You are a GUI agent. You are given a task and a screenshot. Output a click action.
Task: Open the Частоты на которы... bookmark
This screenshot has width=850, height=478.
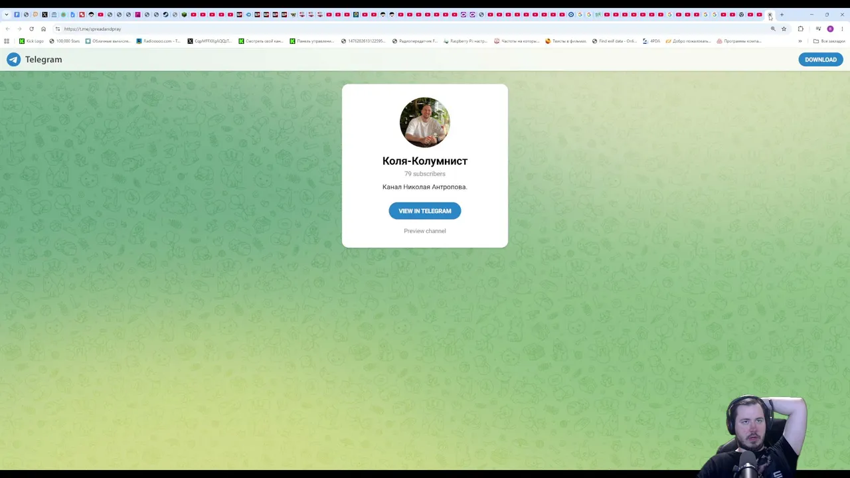pyautogui.click(x=517, y=41)
